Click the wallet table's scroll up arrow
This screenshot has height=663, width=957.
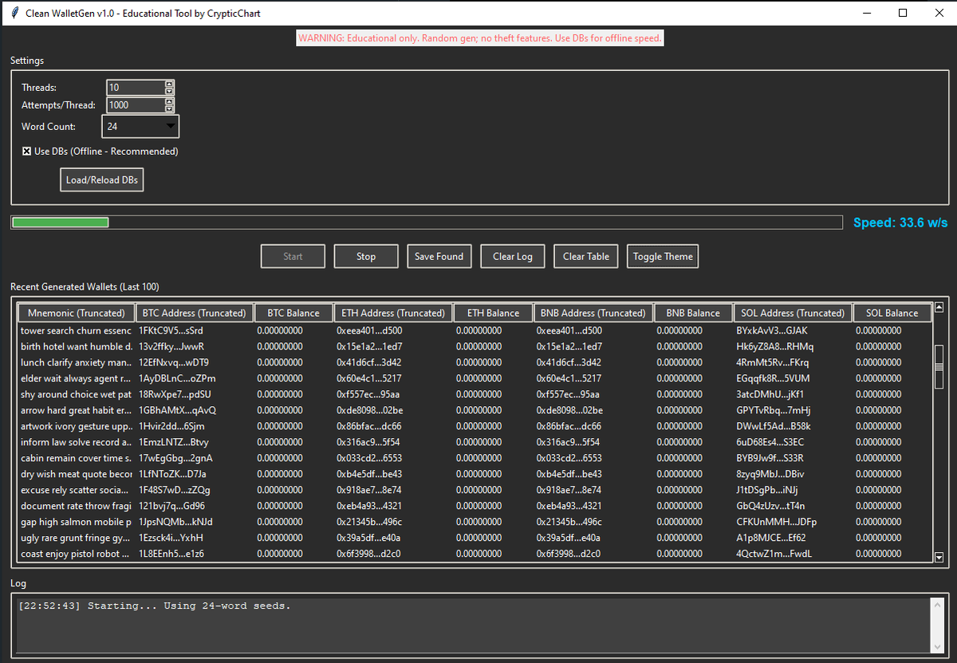(x=939, y=307)
